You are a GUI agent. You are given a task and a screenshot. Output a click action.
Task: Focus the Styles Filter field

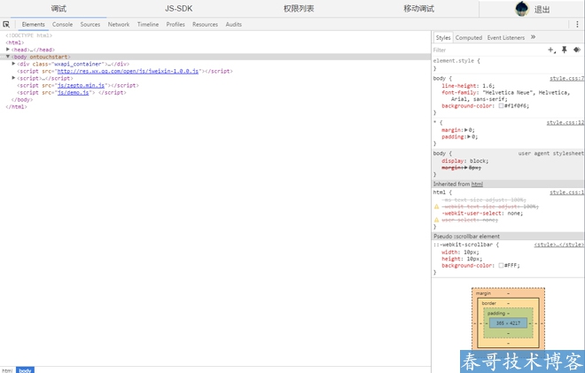tap(488, 50)
